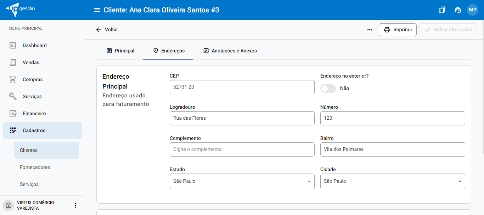This screenshot has height=215, width=484.
Task: Go to the Financeiro menu
Action: pos(34,113)
